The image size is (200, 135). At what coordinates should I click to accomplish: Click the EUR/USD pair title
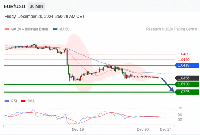coord(14,6)
